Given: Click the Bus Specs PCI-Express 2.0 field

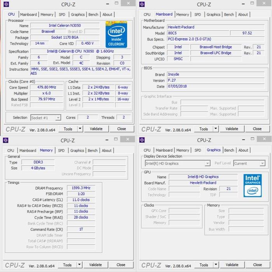Looking at the screenshot, I should click(216, 39).
